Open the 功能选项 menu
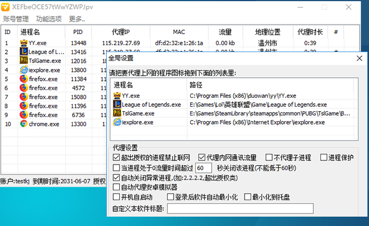Viewport: 369px width, 226px height. pos(49,19)
